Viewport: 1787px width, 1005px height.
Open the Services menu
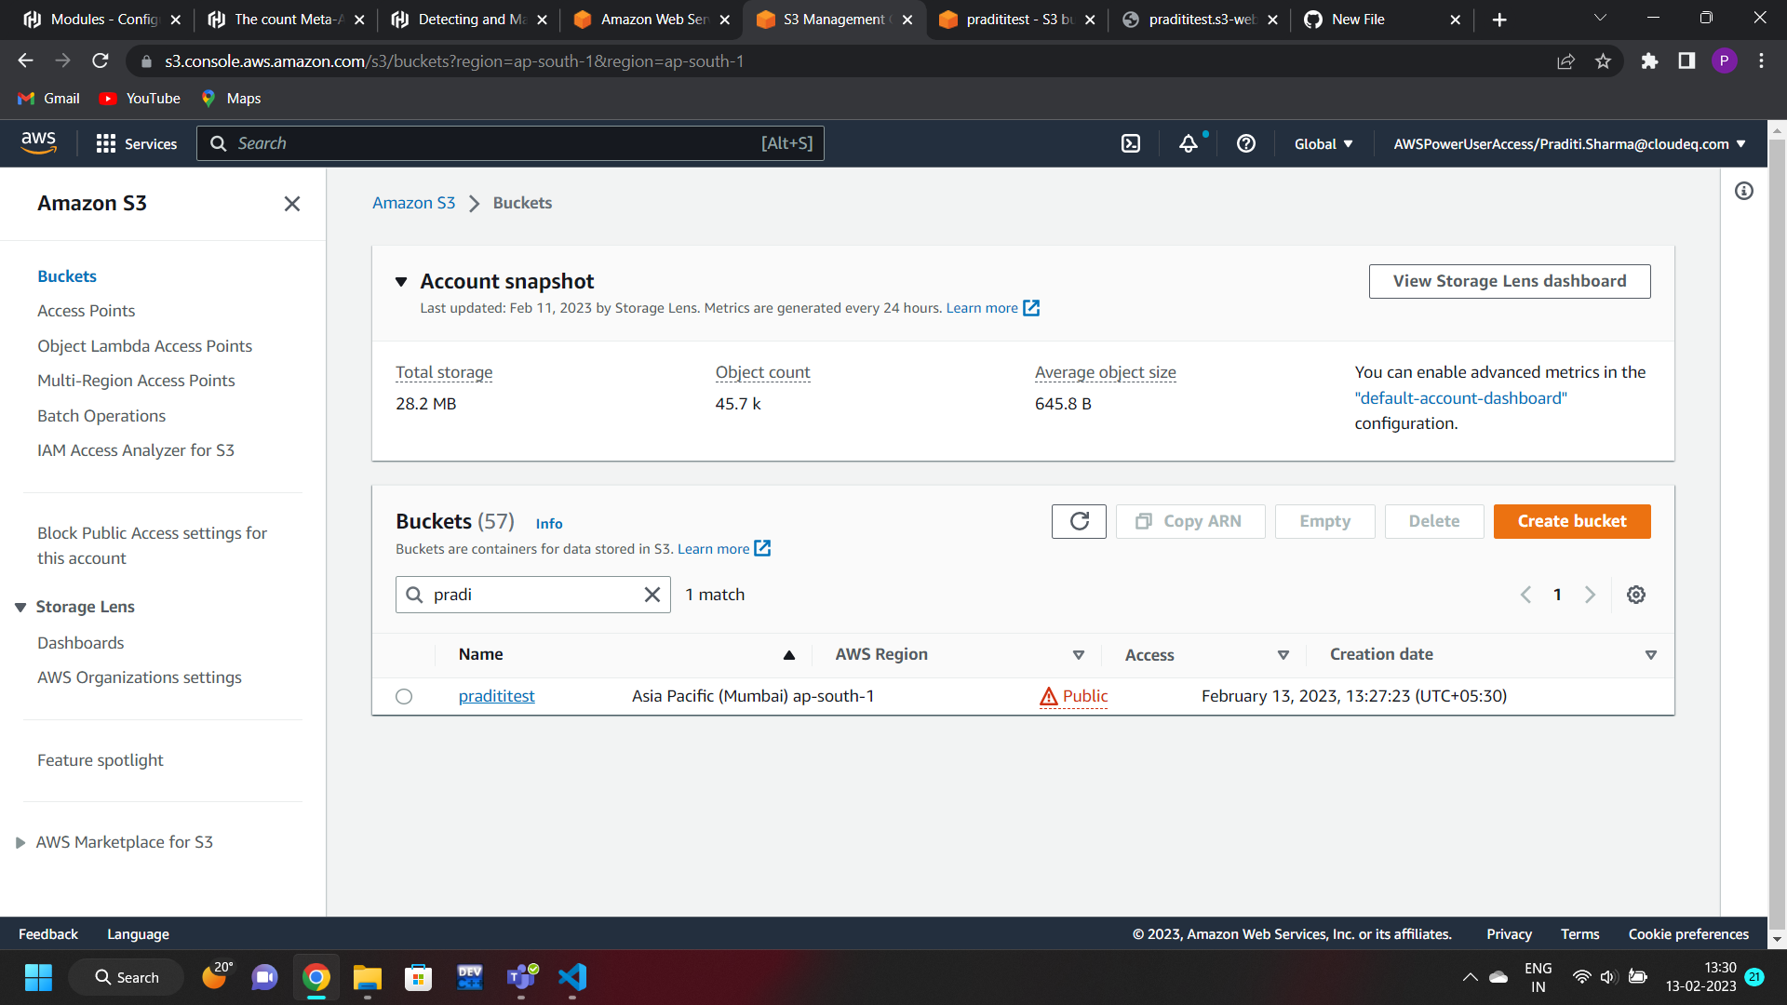coord(136,143)
